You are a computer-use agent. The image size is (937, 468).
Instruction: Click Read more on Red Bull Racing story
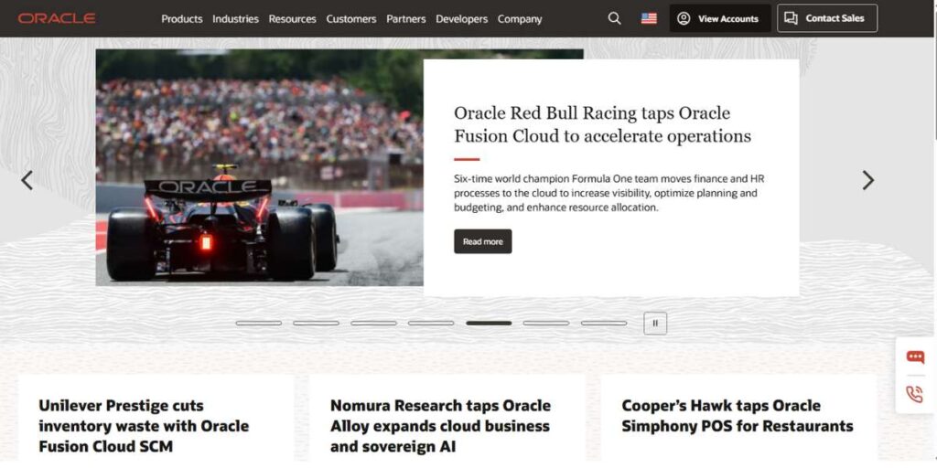coord(483,241)
